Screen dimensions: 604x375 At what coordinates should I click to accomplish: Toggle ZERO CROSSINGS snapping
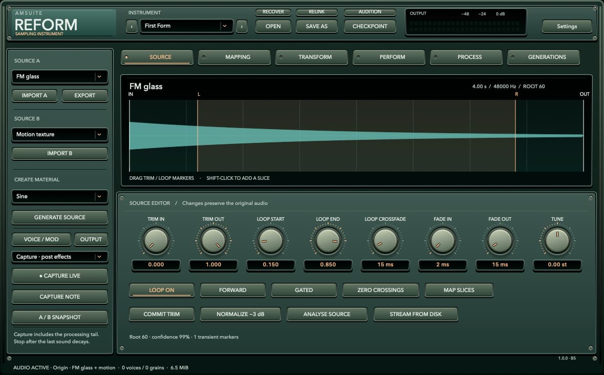tap(381, 290)
